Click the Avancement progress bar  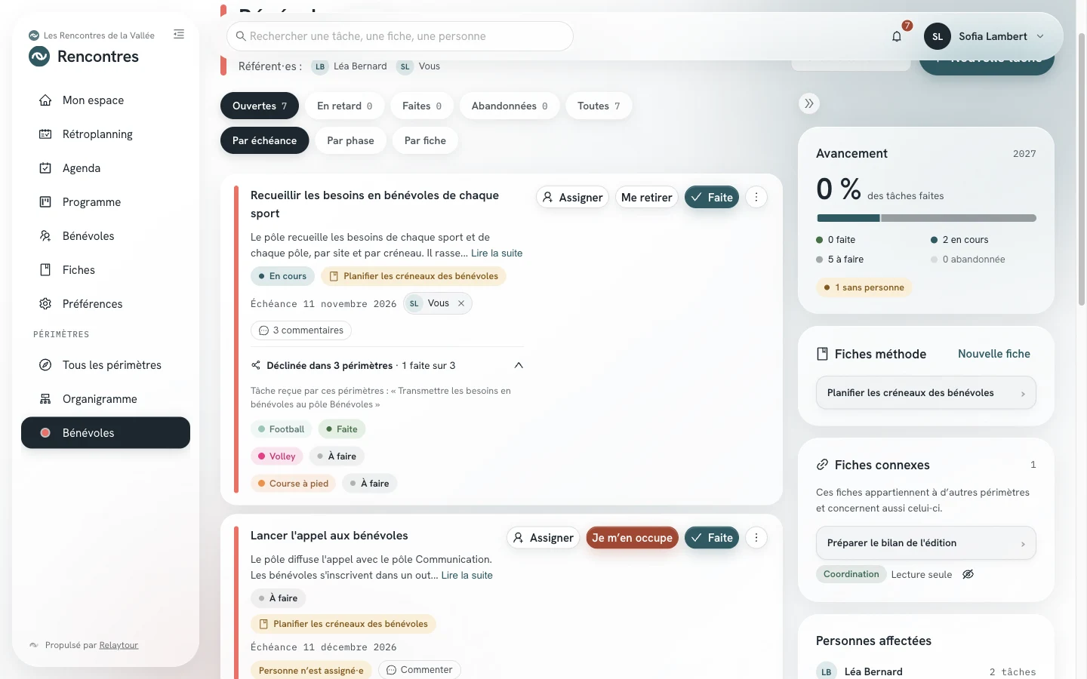[x=926, y=218]
